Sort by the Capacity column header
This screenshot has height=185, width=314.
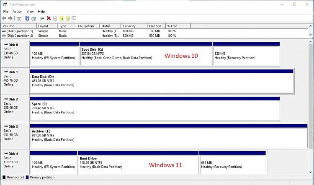pyautogui.click(x=134, y=26)
